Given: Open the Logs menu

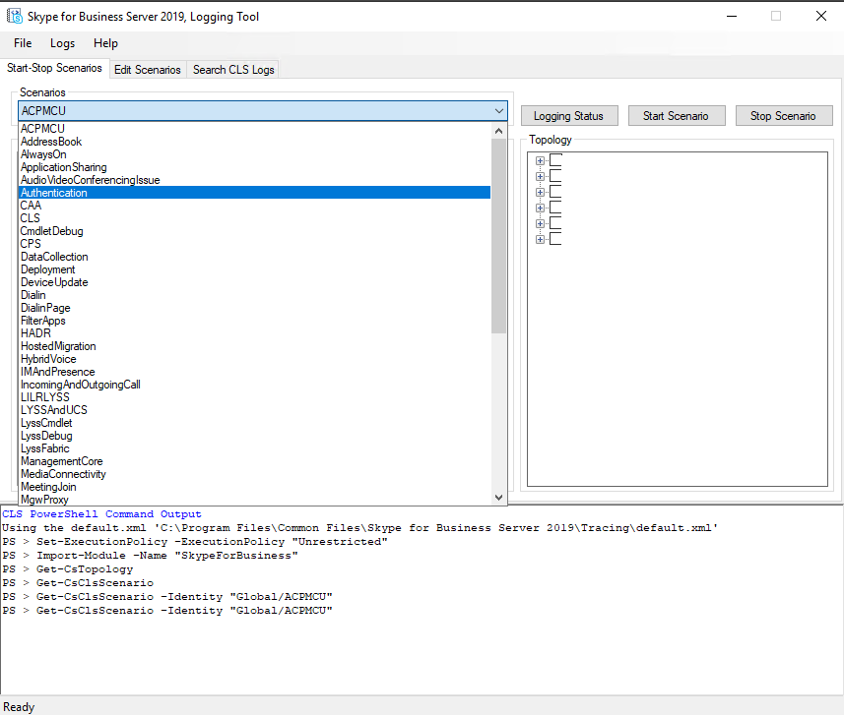Looking at the screenshot, I should point(62,43).
